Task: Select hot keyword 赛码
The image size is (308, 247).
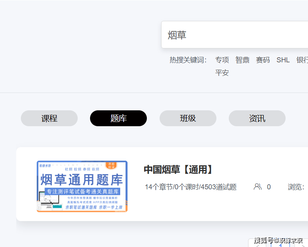Action: pyautogui.click(x=263, y=60)
